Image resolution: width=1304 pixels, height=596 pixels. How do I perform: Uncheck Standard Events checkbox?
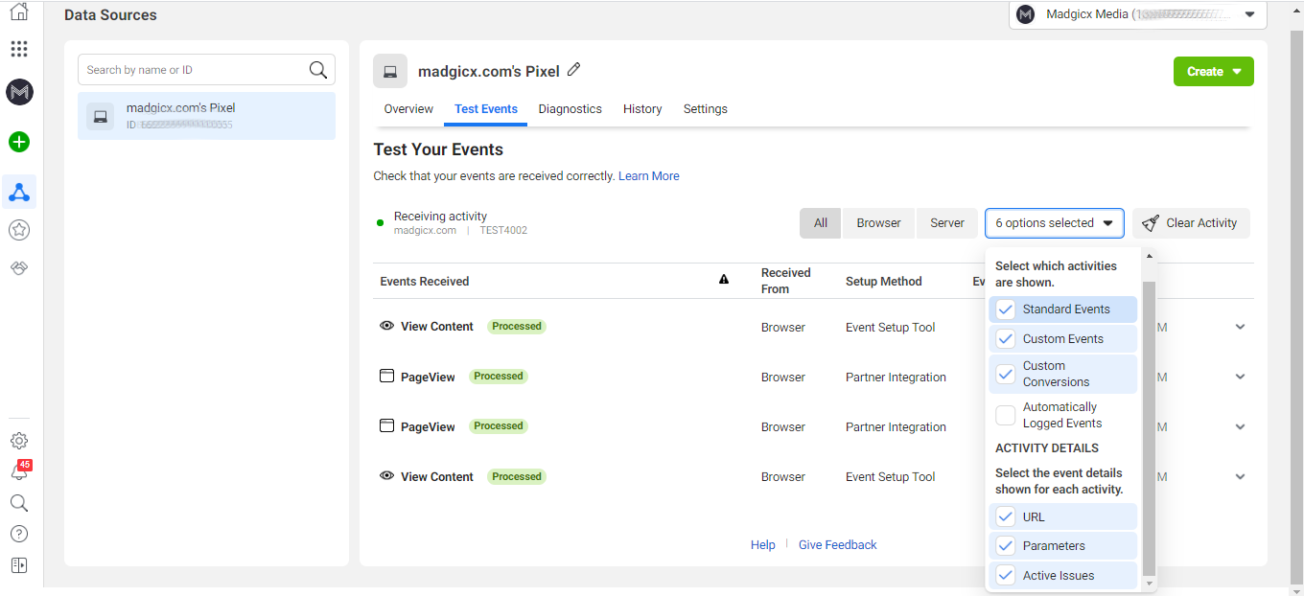click(1006, 309)
